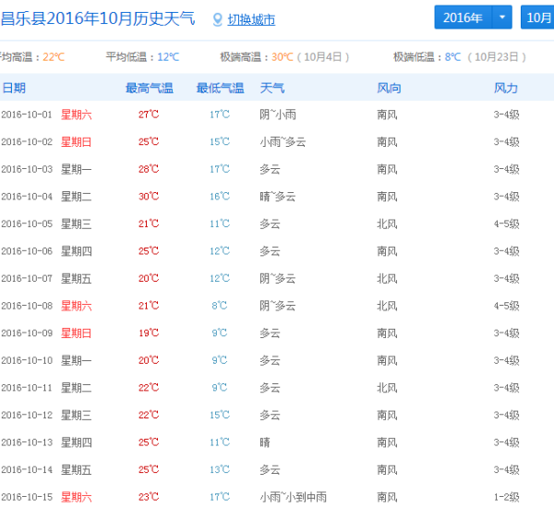554x508 pixels.
Task: Click the 2016年 year button
Action: tap(463, 18)
